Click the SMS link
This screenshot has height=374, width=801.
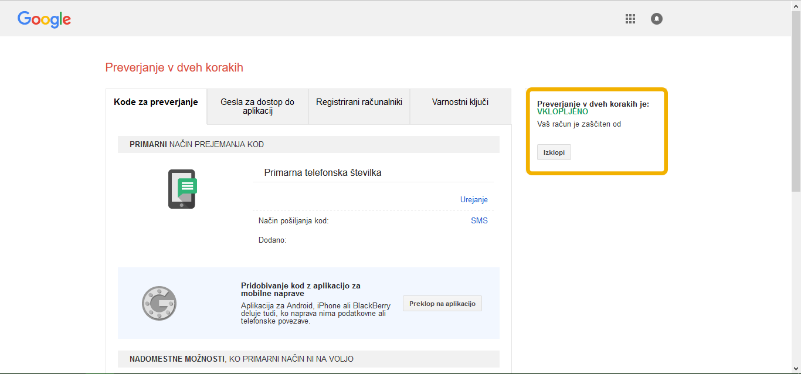click(x=479, y=221)
